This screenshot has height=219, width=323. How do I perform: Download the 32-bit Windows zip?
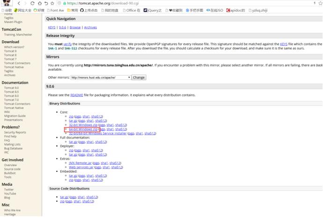coord(83,125)
